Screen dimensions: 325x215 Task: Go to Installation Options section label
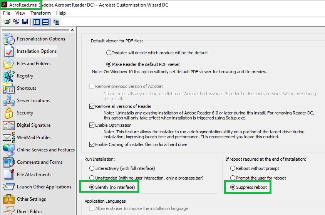pyautogui.click(x=37, y=51)
